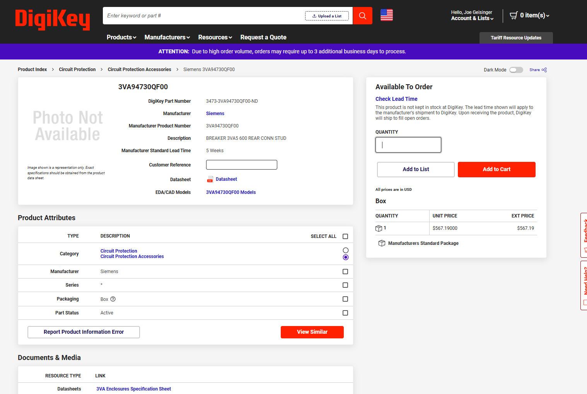Toggle Dark Mode switch
Screen dimensions: 587x394
point(516,70)
